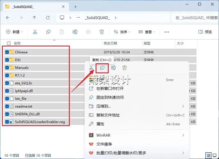This screenshot has width=219, height=159.
Task: Switch to large icons view in status bar
Action: pyautogui.click(x=215, y=155)
